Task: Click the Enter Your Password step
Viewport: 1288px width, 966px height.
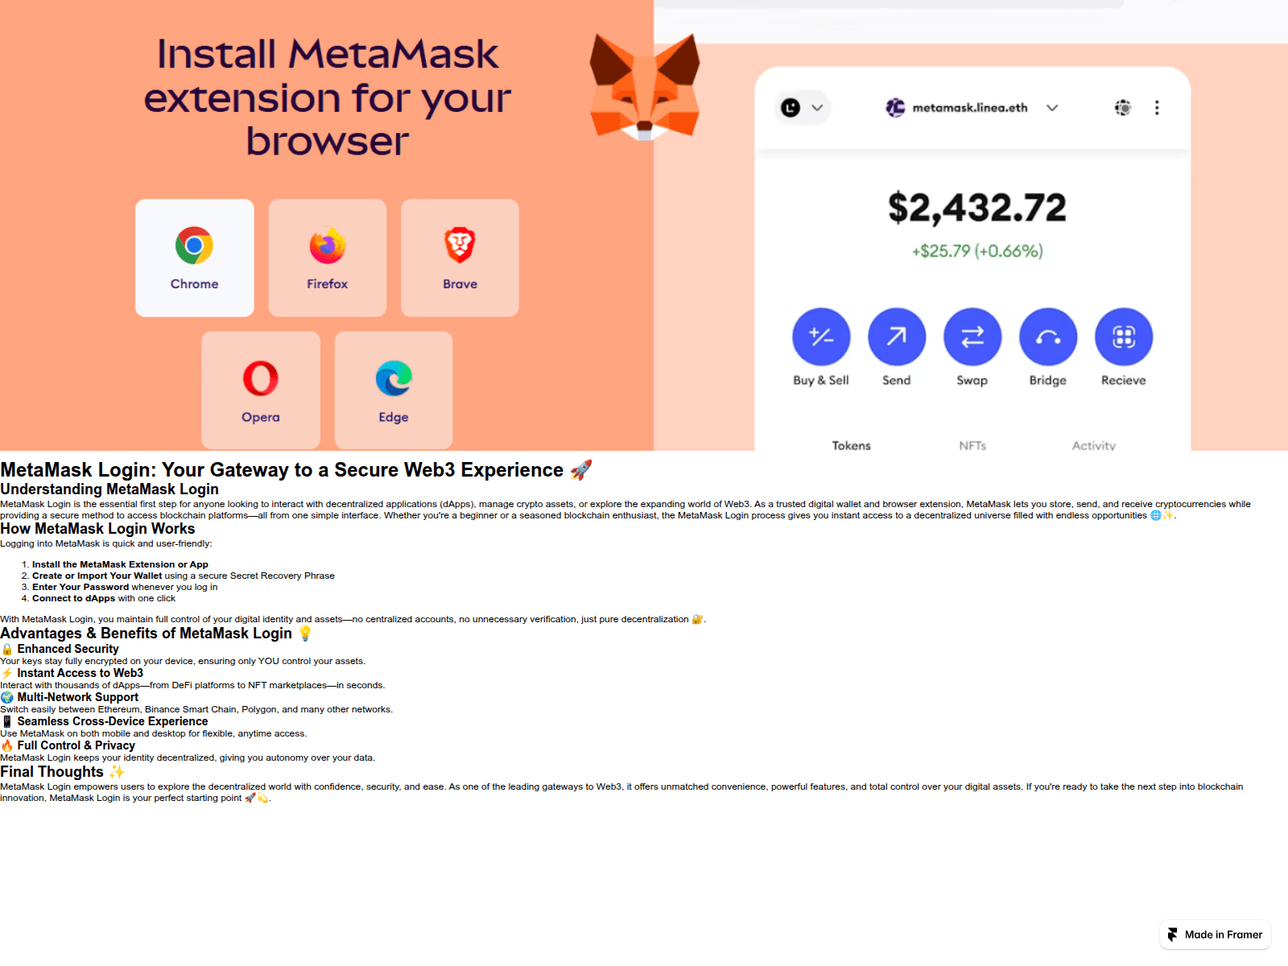Action: pyautogui.click(x=125, y=587)
